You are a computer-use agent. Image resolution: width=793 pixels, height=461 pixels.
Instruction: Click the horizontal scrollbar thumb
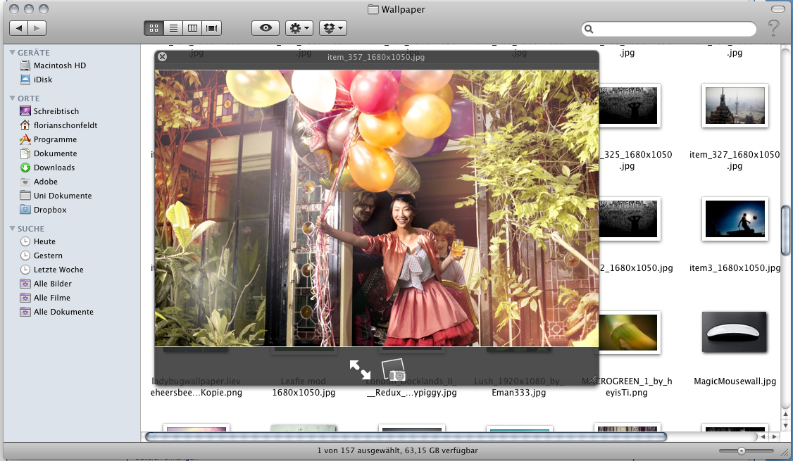(x=406, y=437)
